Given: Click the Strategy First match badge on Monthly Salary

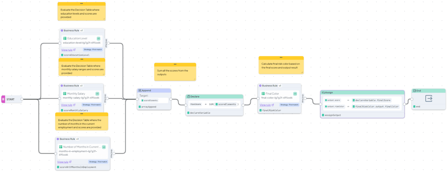Looking at the screenshot, I should click(91, 105).
